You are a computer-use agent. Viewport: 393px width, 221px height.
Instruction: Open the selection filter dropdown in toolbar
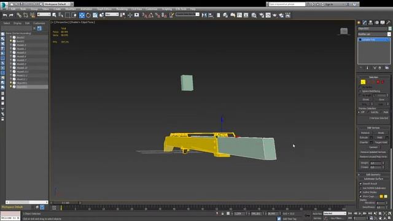(44, 15)
